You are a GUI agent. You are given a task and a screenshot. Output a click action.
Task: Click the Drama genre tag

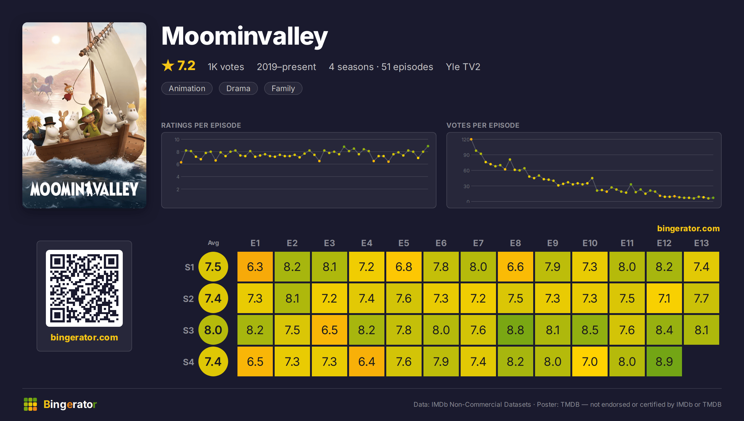tap(238, 88)
